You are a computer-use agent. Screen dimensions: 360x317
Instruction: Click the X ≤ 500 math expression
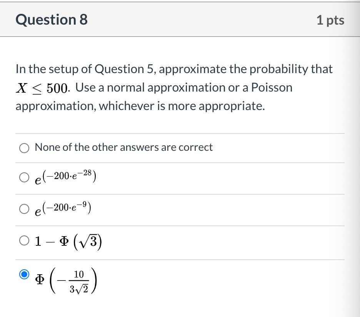[x=43, y=88]
